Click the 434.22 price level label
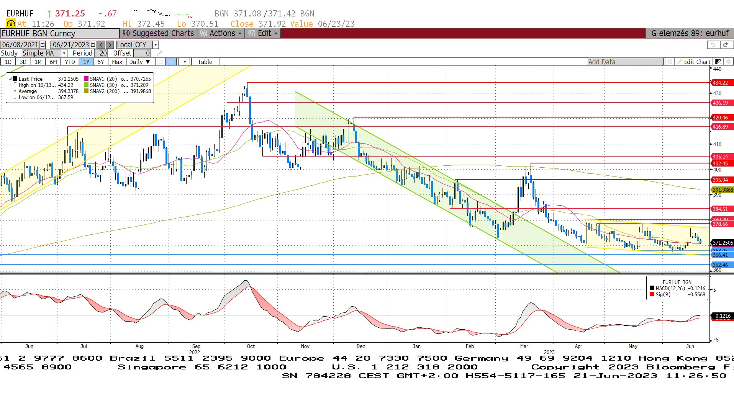The width and height of the screenshot is (734, 397). click(722, 83)
